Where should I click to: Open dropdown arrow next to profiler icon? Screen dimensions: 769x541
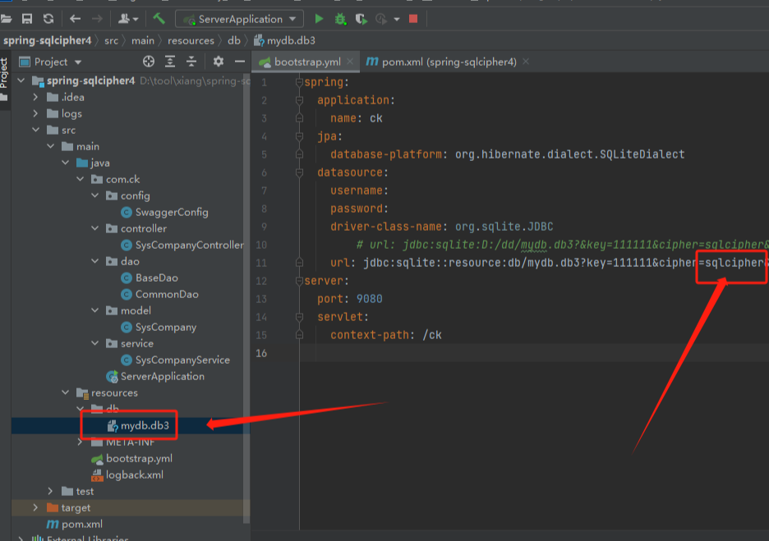coord(397,19)
